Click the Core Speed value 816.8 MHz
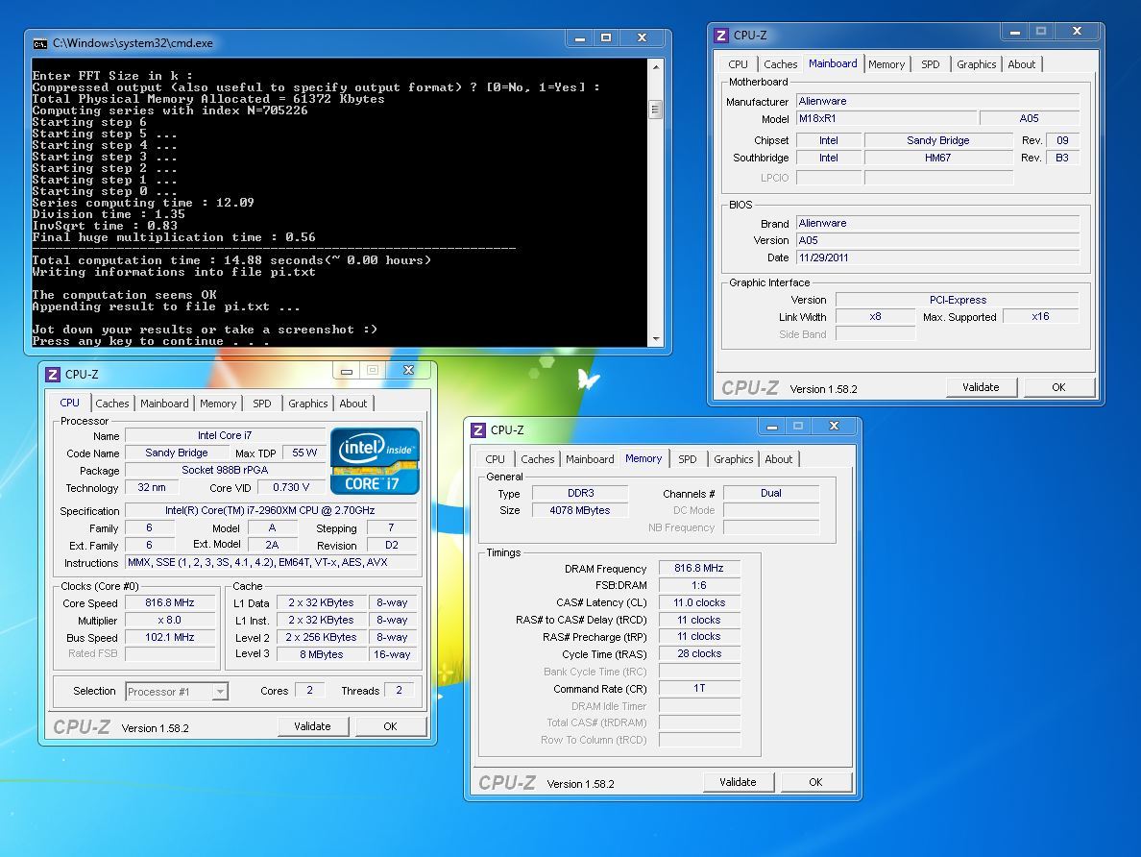 (x=170, y=603)
